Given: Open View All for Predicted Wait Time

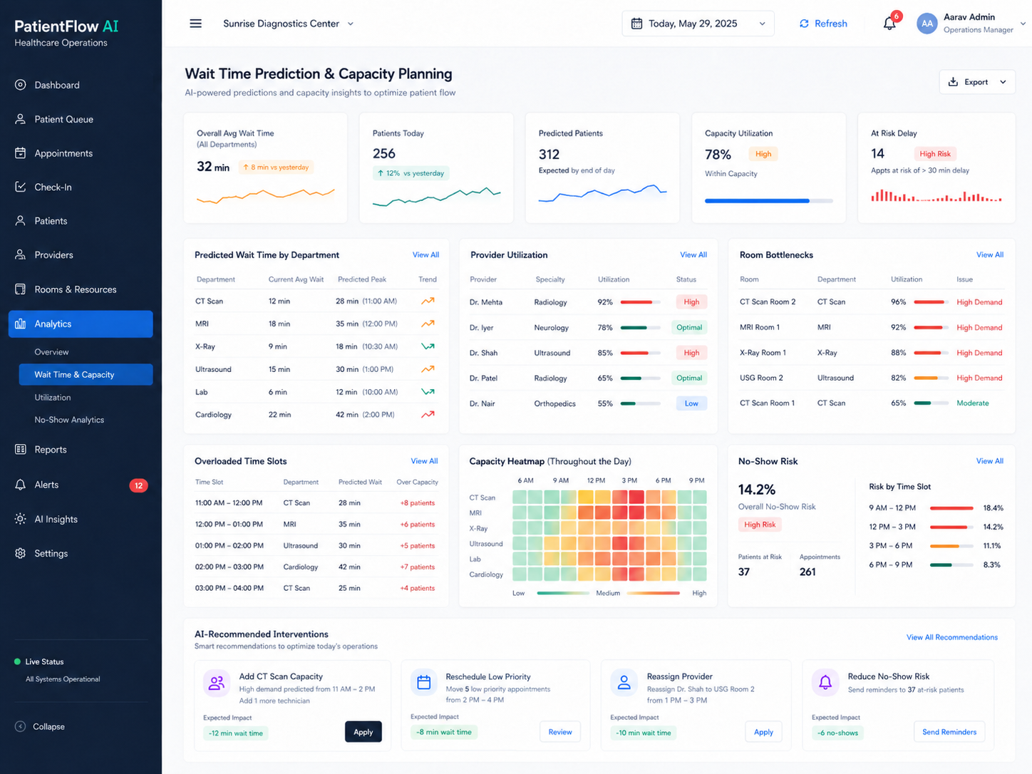Looking at the screenshot, I should pos(425,254).
